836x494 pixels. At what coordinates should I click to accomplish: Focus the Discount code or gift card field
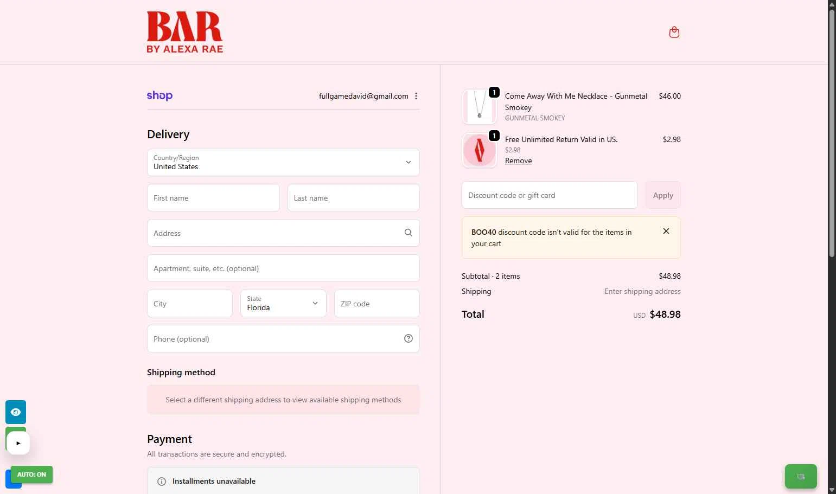(550, 195)
